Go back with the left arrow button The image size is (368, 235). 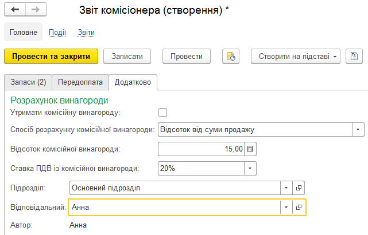click(15, 9)
